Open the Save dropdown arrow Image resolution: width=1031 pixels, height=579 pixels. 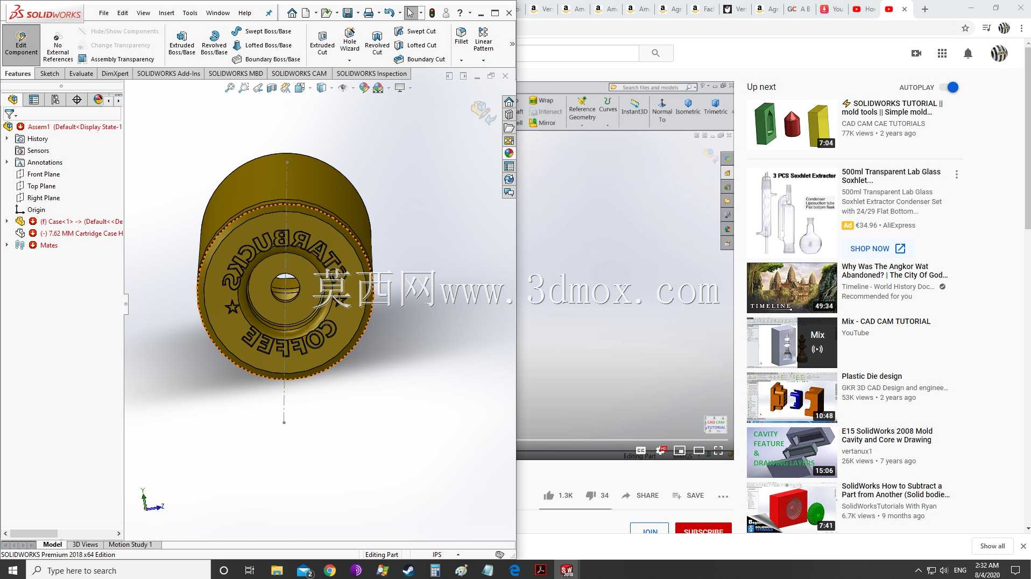(x=357, y=13)
